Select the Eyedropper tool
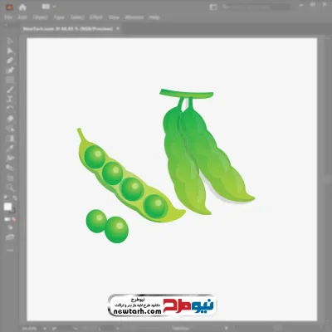Screen dimensions: 332x332 pos(10,149)
